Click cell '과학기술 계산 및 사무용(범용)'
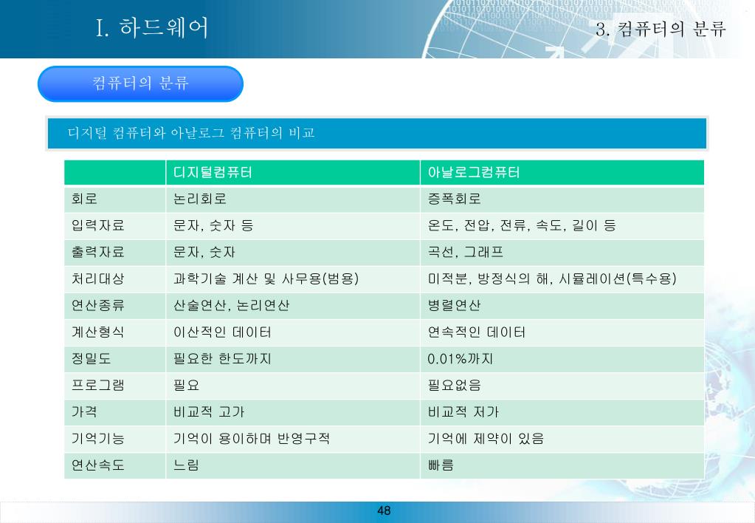Image resolution: width=755 pixels, height=523 pixels. coord(293,278)
